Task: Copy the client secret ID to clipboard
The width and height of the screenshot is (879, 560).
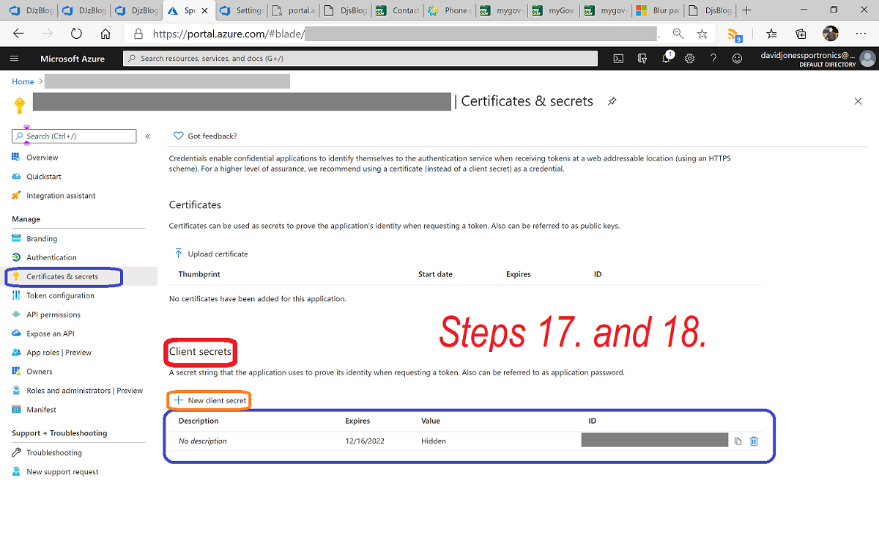Action: point(738,441)
